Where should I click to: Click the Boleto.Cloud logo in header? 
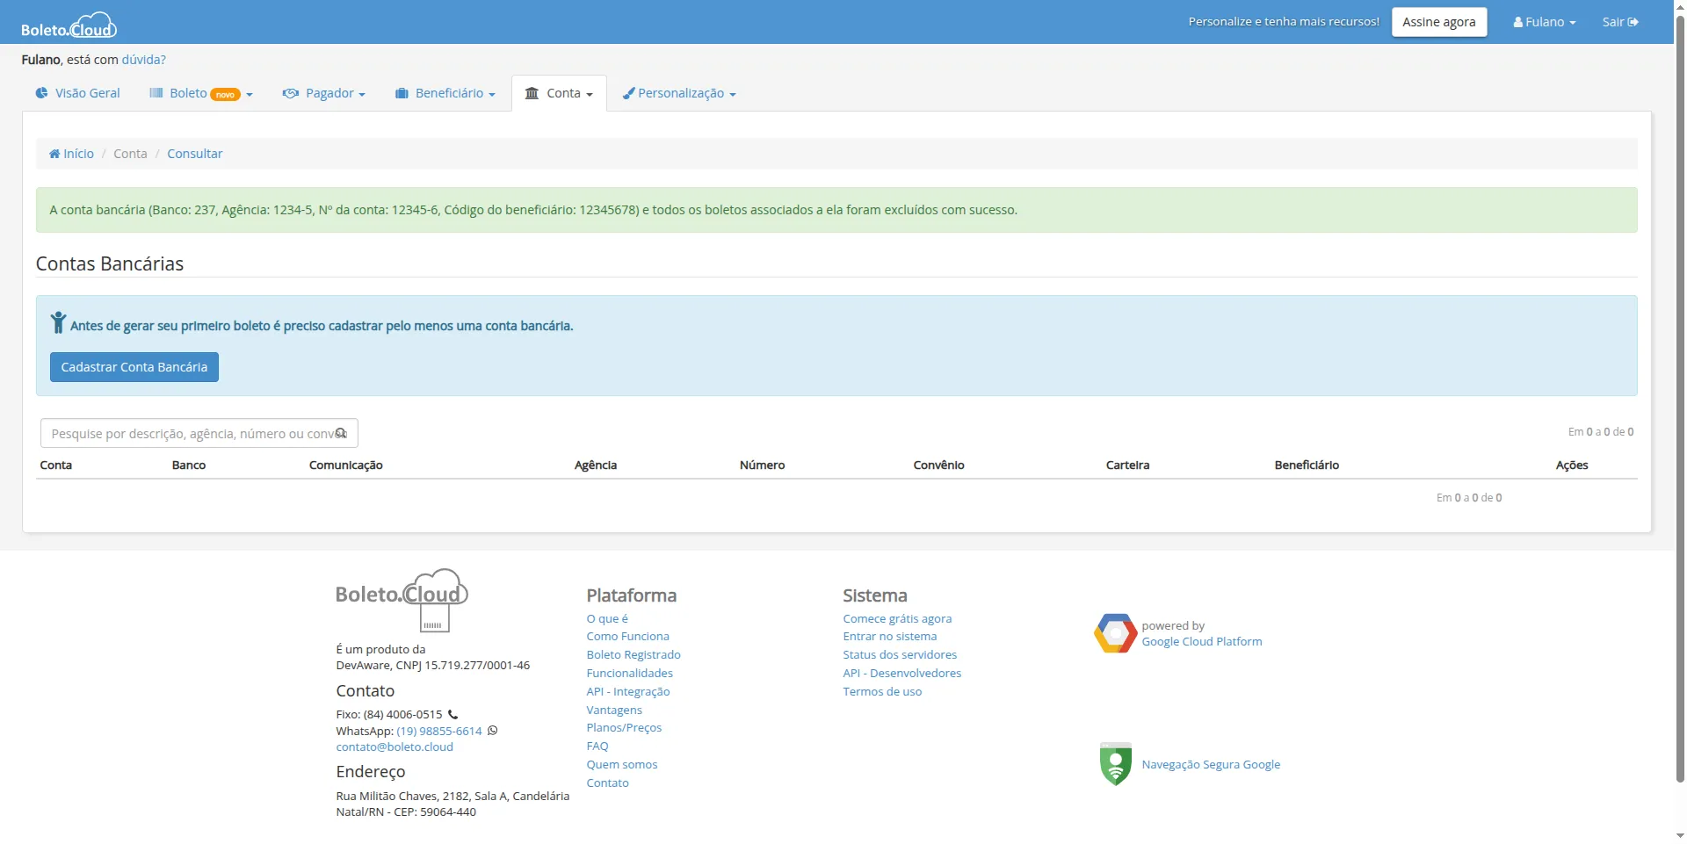[69, 25]
